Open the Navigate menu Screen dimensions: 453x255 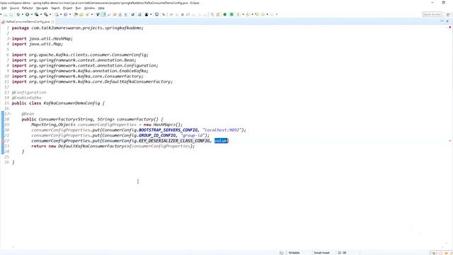[42, 8]
